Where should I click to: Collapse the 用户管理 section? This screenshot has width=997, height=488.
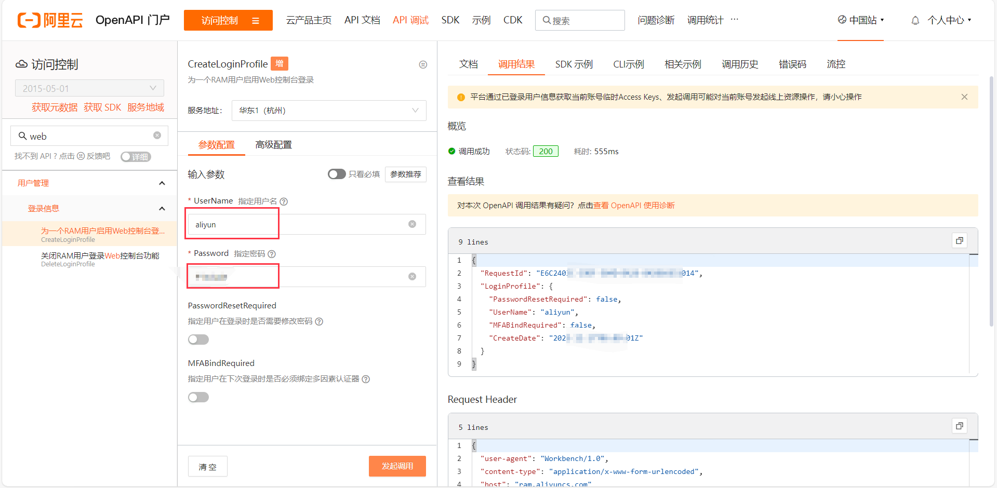coord(162,183)
